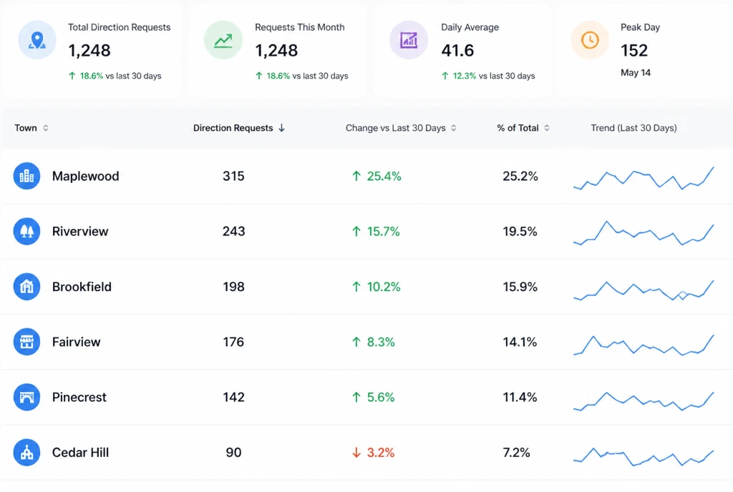Click Cedar Hill's 3.2% decrease value

point(374,453)
